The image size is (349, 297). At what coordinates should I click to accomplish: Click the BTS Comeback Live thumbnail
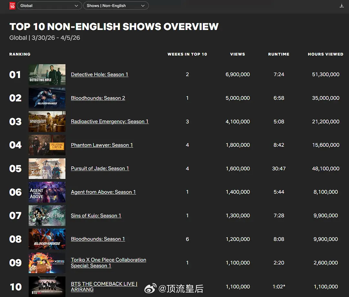pos(47,287)
